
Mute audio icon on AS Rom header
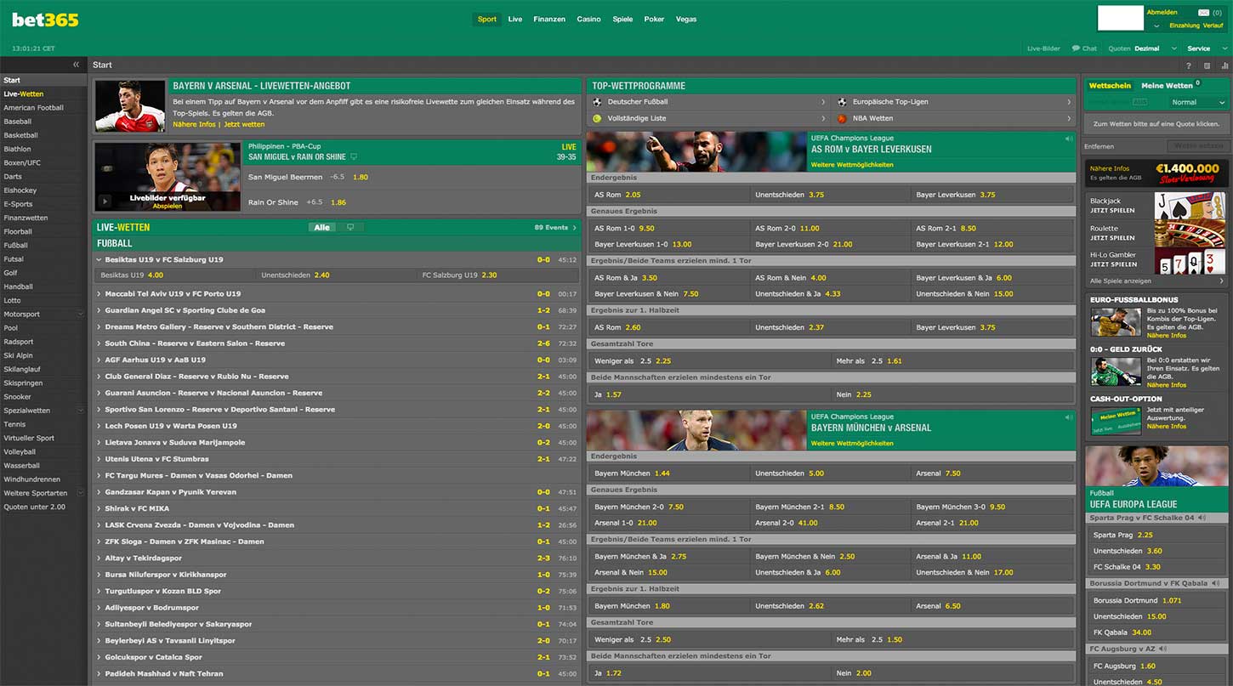[x=1068, y=139]
